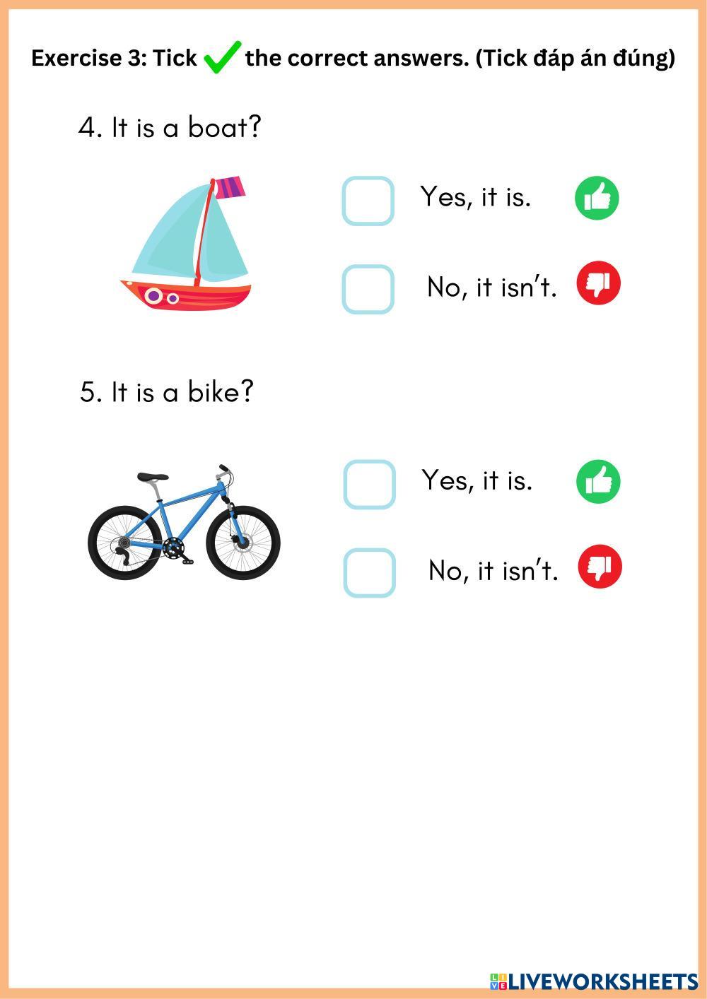Click the "Yes, it is." text under question 5
Image resolution: width=707 pixels, height=999 pixels.
coord(477,480)
